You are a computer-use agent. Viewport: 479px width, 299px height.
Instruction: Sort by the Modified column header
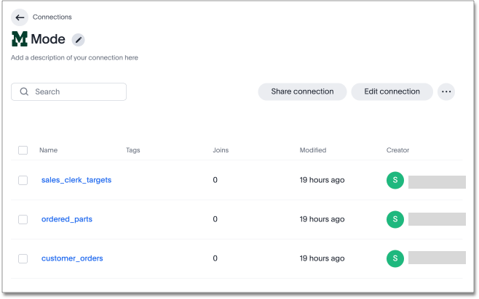click(313, 150)
